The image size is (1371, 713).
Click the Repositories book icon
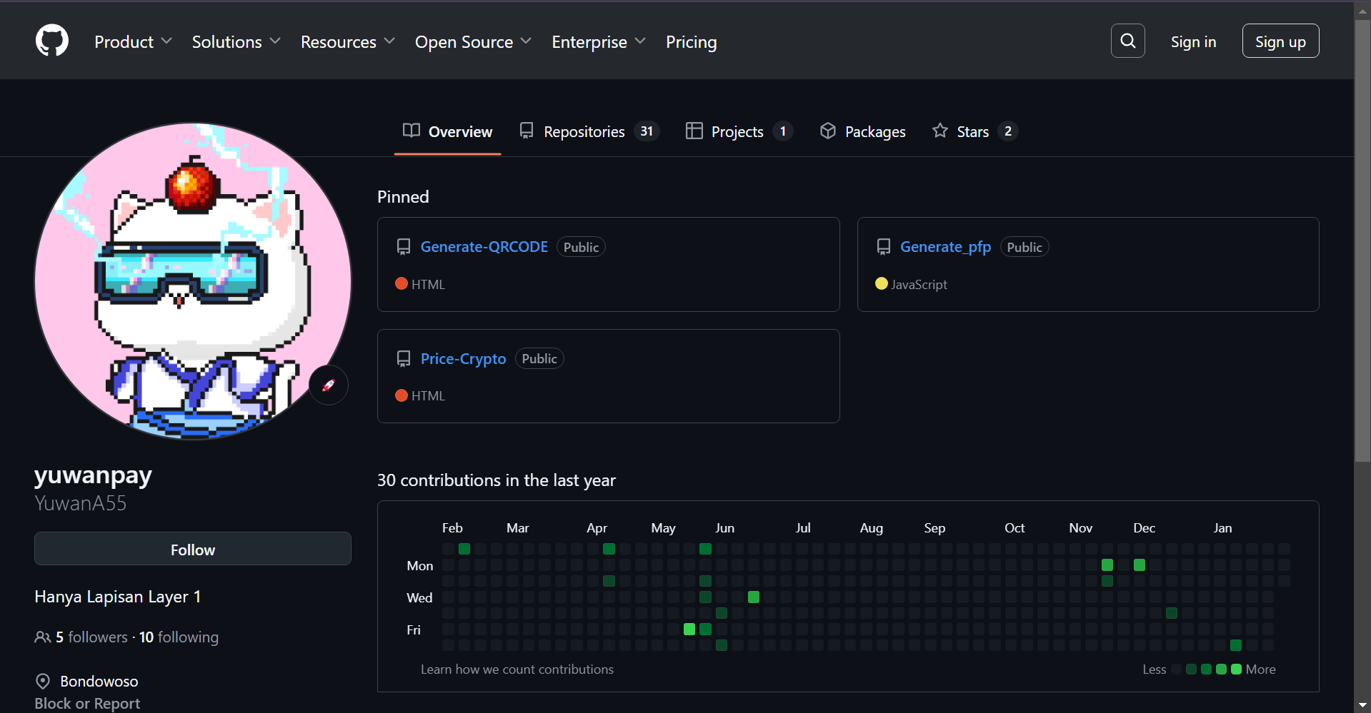[x=527, y=131]
